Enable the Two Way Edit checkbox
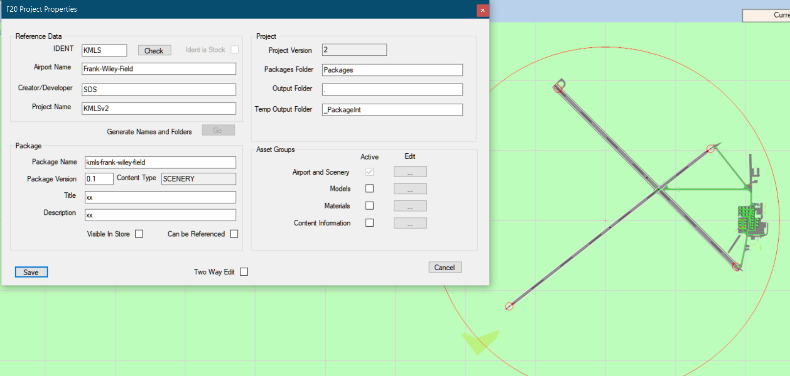This screenshot has height=376, width=790. point(244,272)
